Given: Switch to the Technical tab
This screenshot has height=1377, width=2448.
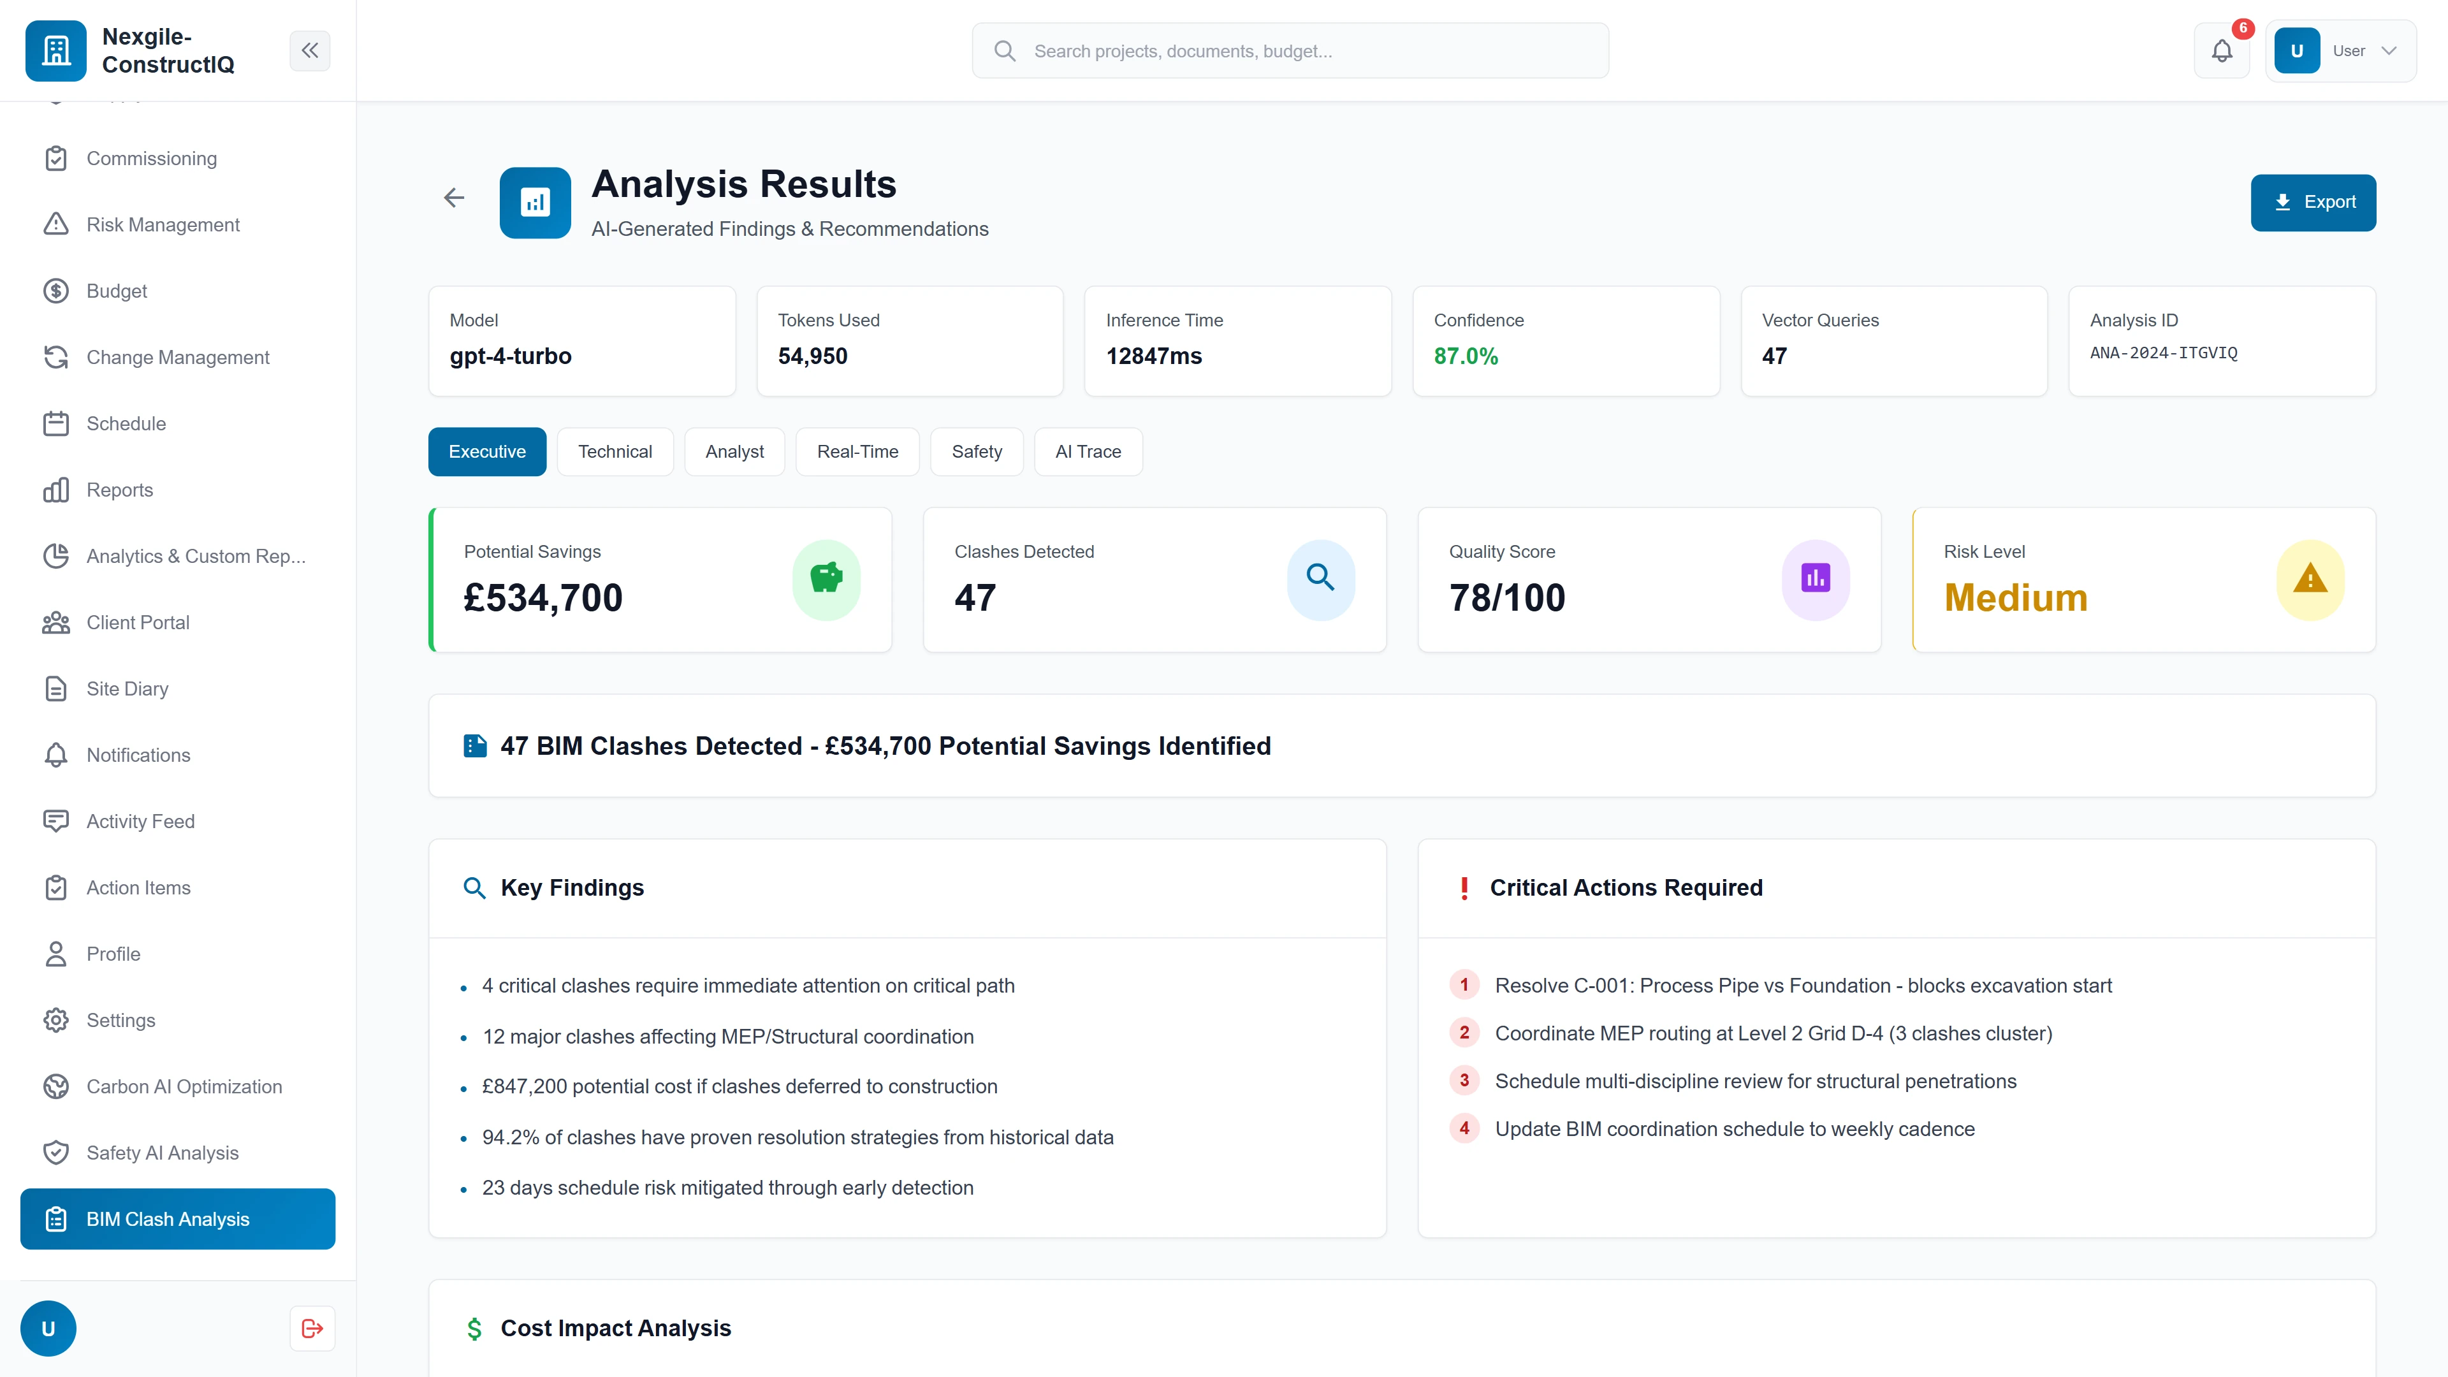Looking at the screenshot, I should pyautogui.click(x=615, y=451).
